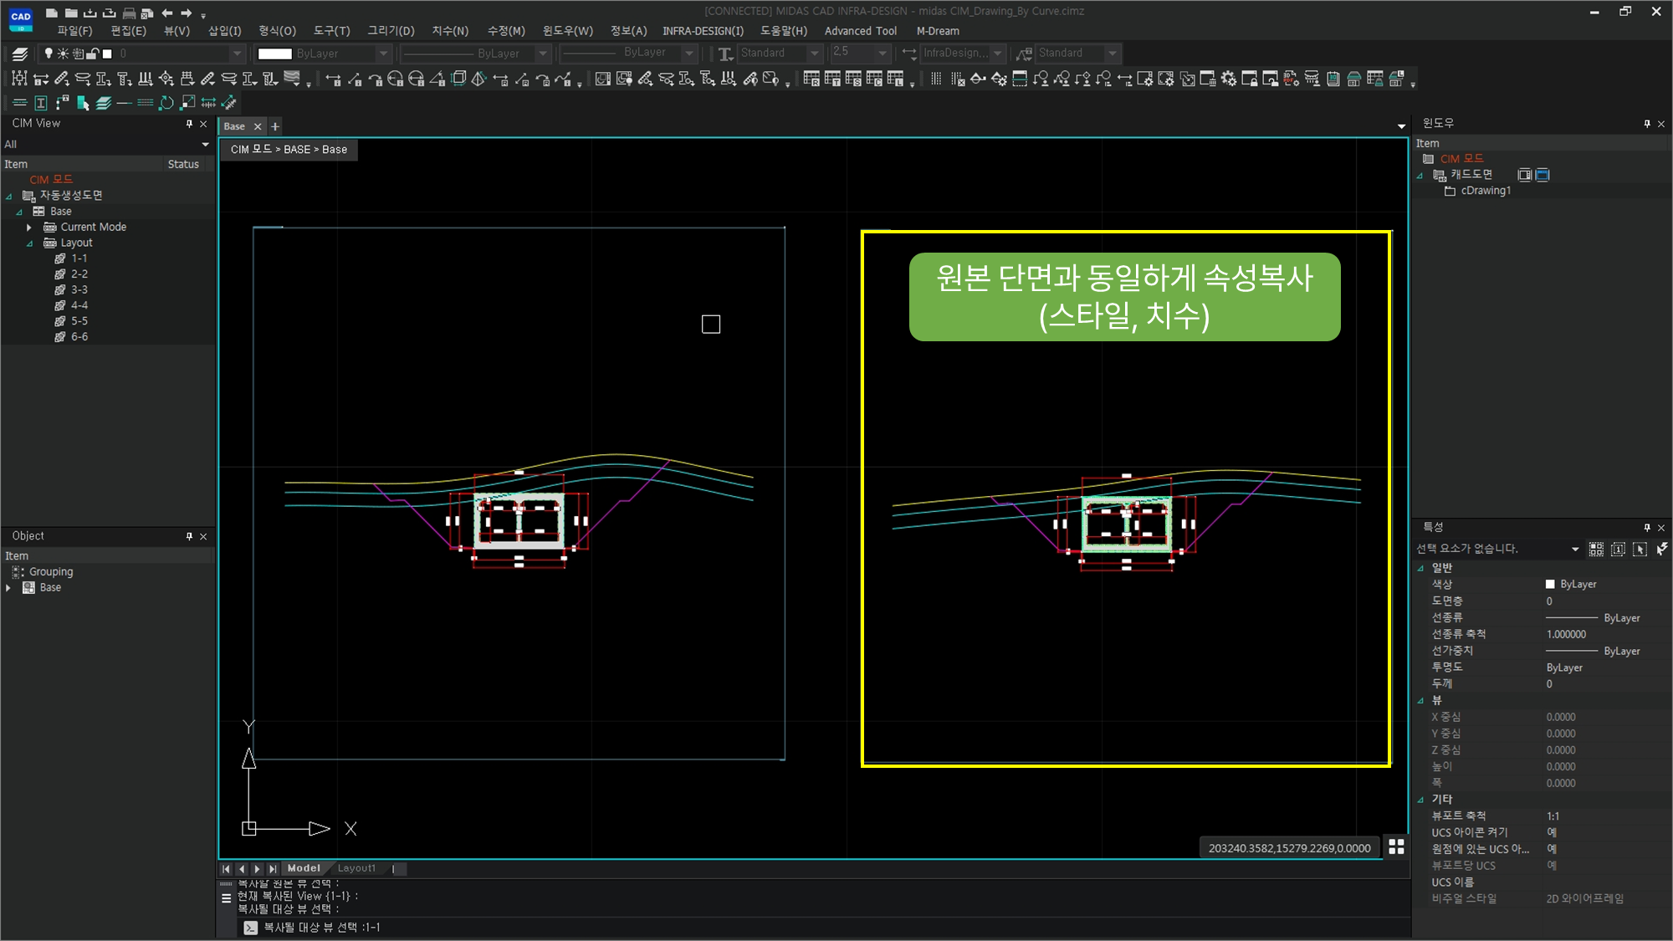1673x941 pixels.
Task: Click the grid view icon near coordinates
Action: (1396, 846)
